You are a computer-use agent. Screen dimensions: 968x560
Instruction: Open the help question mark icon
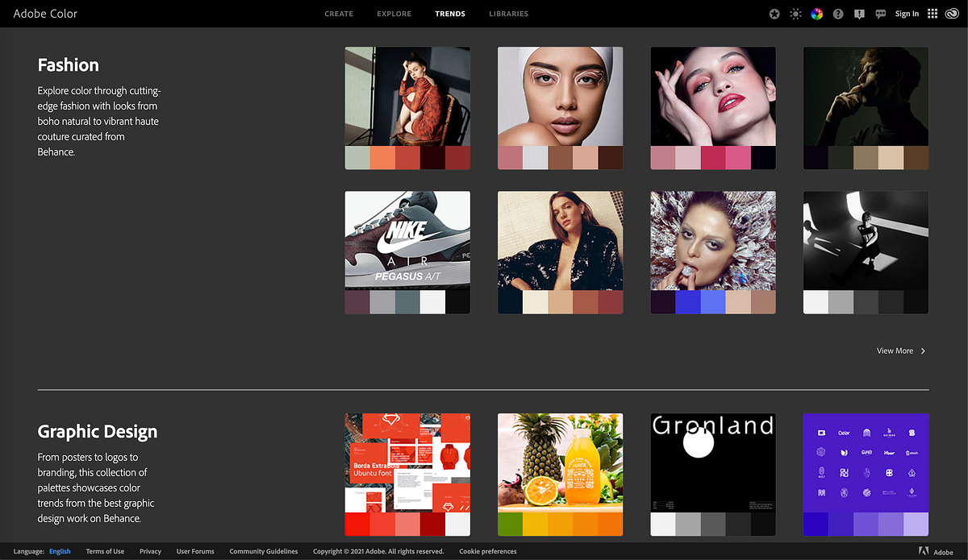838,14
